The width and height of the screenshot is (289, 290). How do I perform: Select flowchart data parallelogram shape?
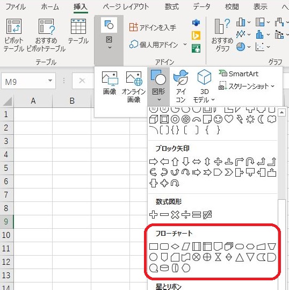click(186, 247)
